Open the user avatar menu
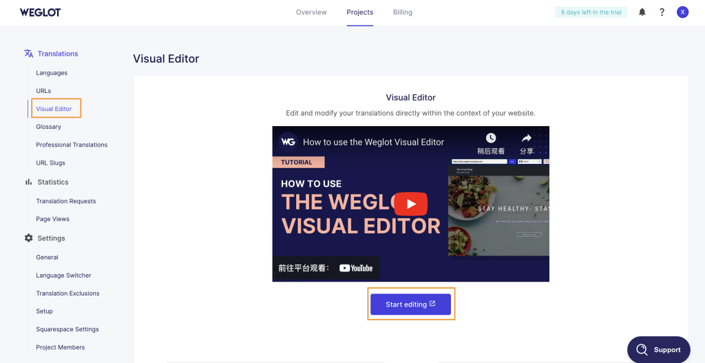Image resolution: width=705 pixels, height=363 pixels. [682, 12]
